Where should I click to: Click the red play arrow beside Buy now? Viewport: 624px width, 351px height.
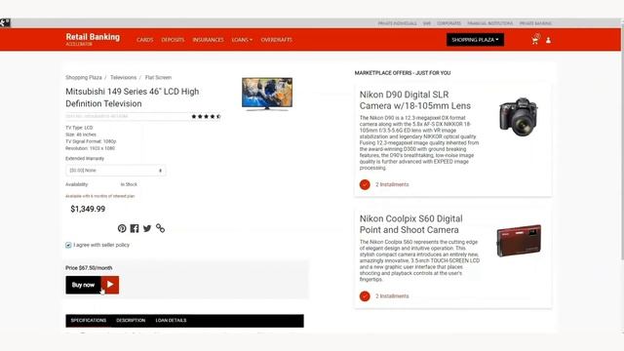[110, 285]
